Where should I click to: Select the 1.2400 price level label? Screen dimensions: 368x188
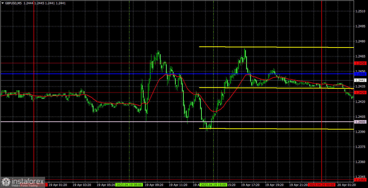[361, 122]
